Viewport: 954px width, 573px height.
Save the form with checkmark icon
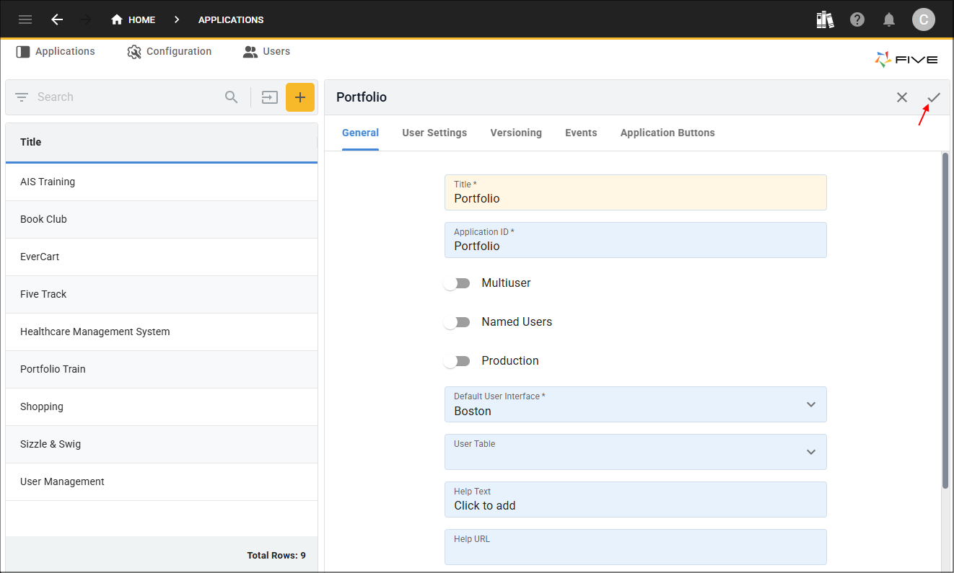(x=934, y=97)
